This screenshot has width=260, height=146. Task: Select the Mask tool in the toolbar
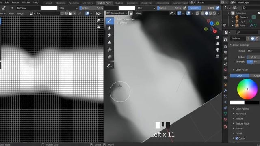[x=109, y=57]
